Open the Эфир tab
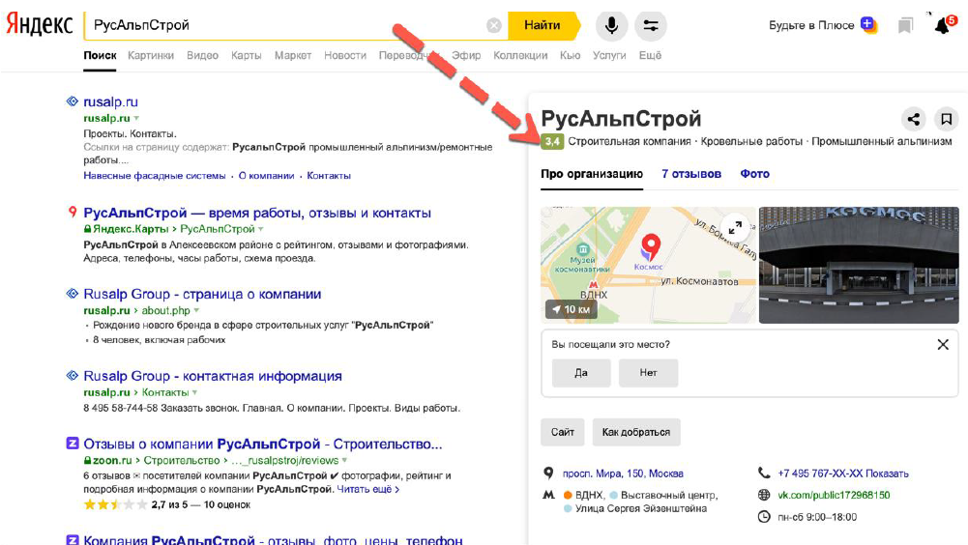The height and width of the screenshot is (545, 968). click(466, 55)
